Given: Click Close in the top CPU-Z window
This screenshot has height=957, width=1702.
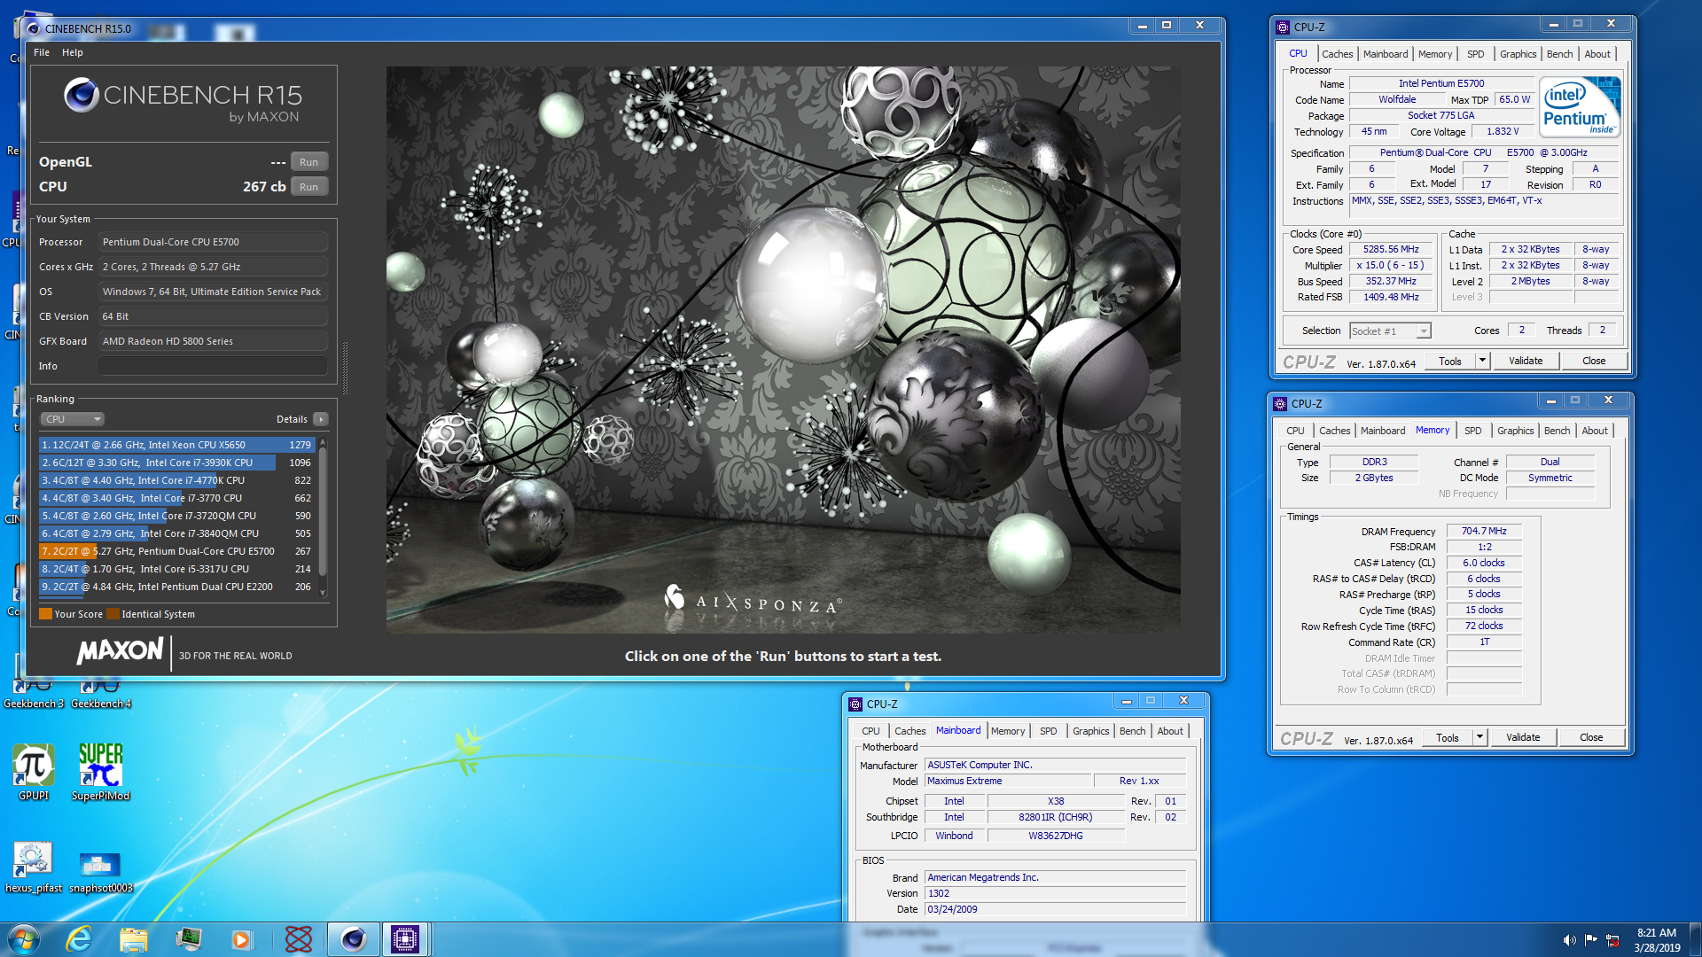Looking at the screenshot, I should (1594, 361).
